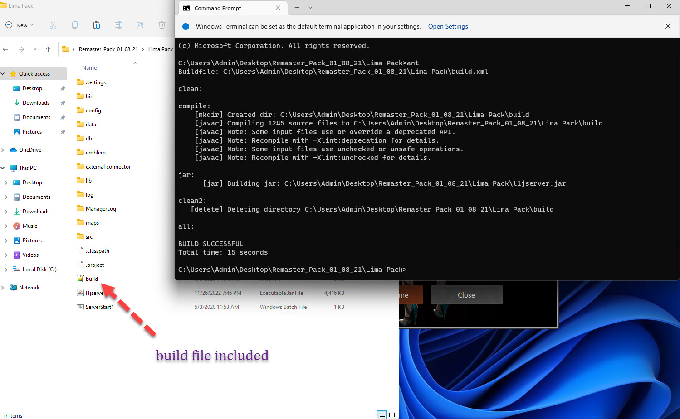Expand Local Disk (C:) node
The image size is (680, 419).
[6, 270]
